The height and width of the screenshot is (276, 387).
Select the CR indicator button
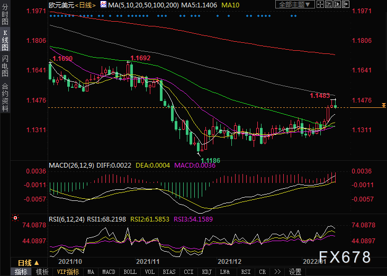tap(263, 272)
